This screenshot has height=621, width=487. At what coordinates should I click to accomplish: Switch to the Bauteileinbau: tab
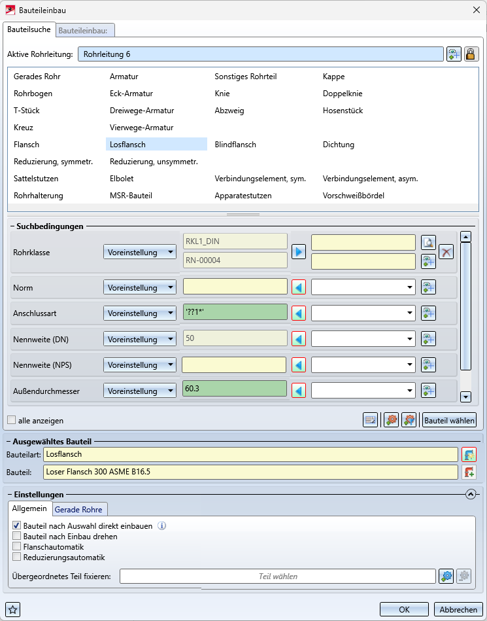pos(85,31)
